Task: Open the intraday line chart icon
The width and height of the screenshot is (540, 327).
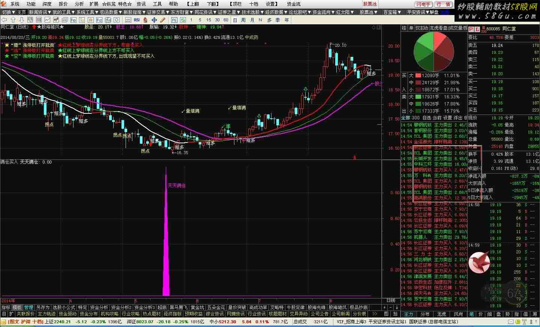Action: click(48, 20)
